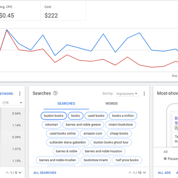This screenshot has width=178, height=178.
Task: Click the mobile ad preview thumbnail
Action: [172, 125]
